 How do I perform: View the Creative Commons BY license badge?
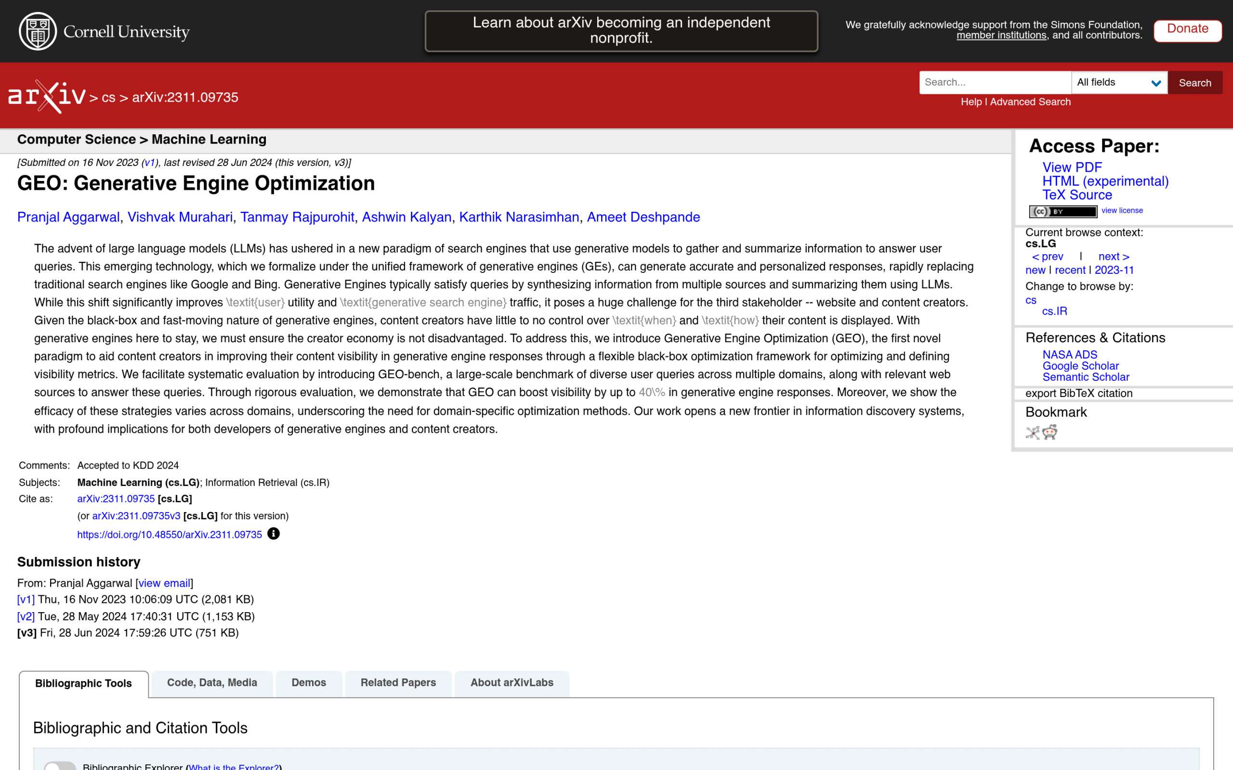point(1063,211)
